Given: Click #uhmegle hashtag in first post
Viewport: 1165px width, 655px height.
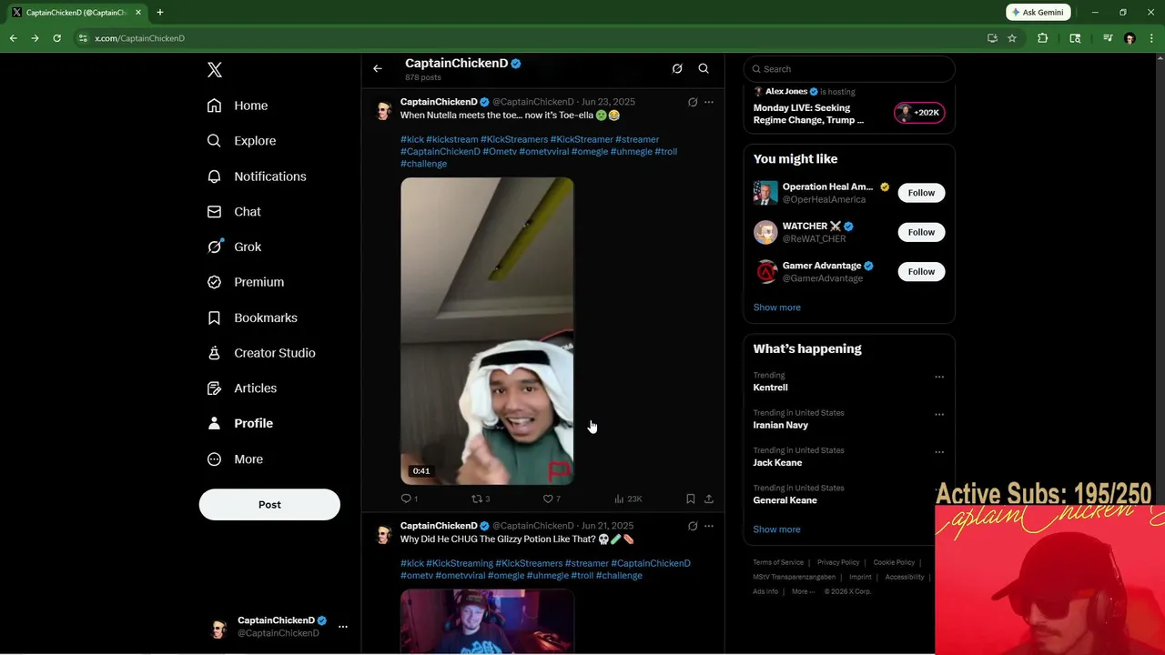Looking at the screenshot, I should [631, 152].
